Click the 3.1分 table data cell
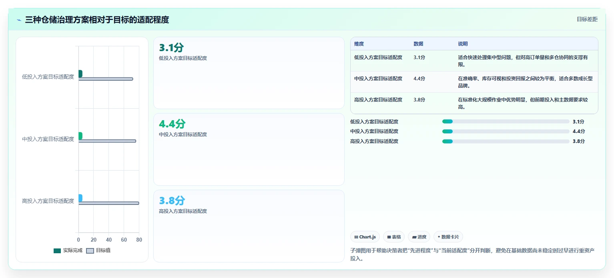 (419, 58)
